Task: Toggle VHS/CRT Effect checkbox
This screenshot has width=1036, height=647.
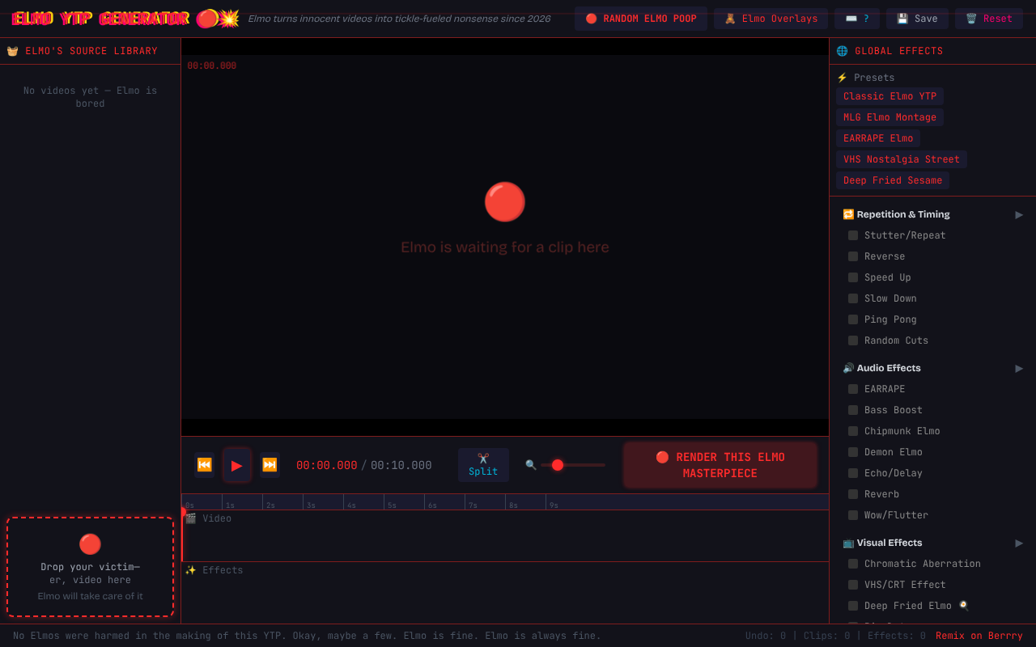Action: (853, 585)
